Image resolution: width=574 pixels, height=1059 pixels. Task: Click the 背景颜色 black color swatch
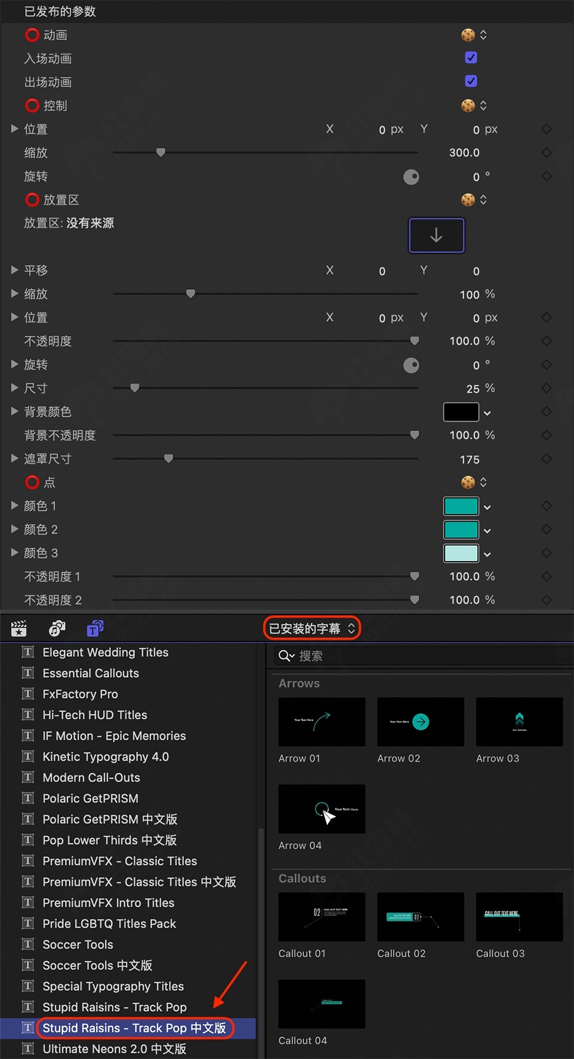(461, 412)
